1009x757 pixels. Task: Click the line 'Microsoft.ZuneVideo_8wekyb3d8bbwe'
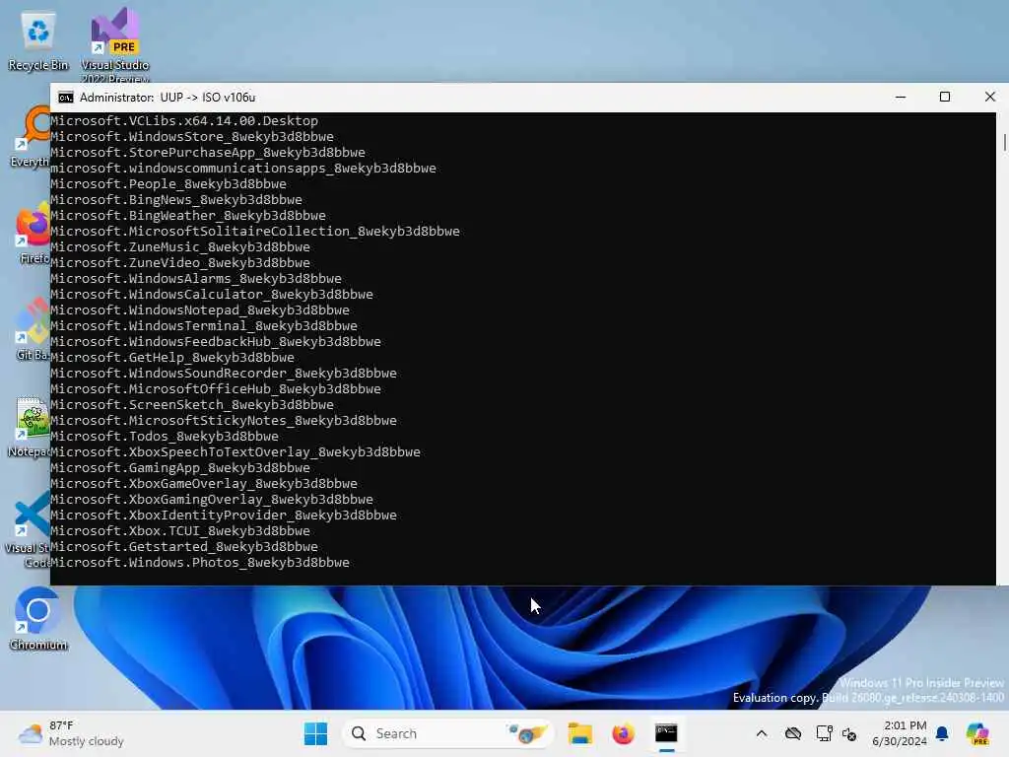(x=180, y=262)
